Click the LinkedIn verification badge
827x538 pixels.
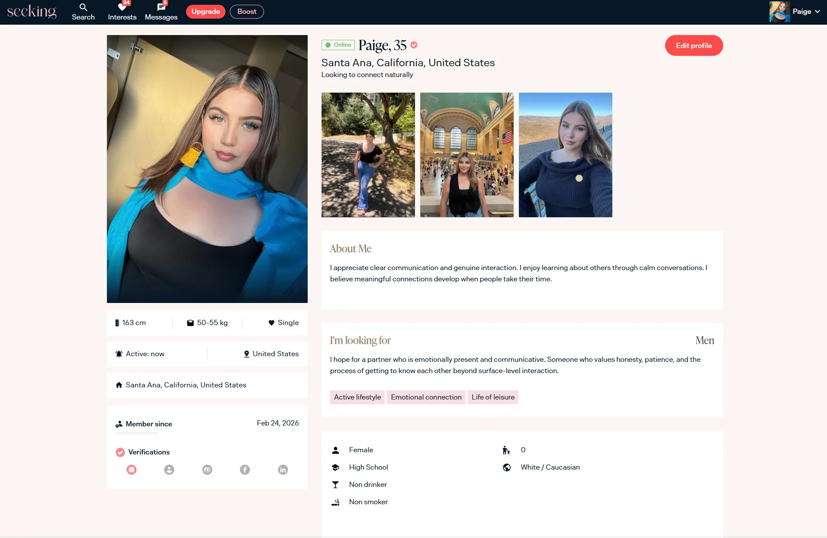point(283,470)
